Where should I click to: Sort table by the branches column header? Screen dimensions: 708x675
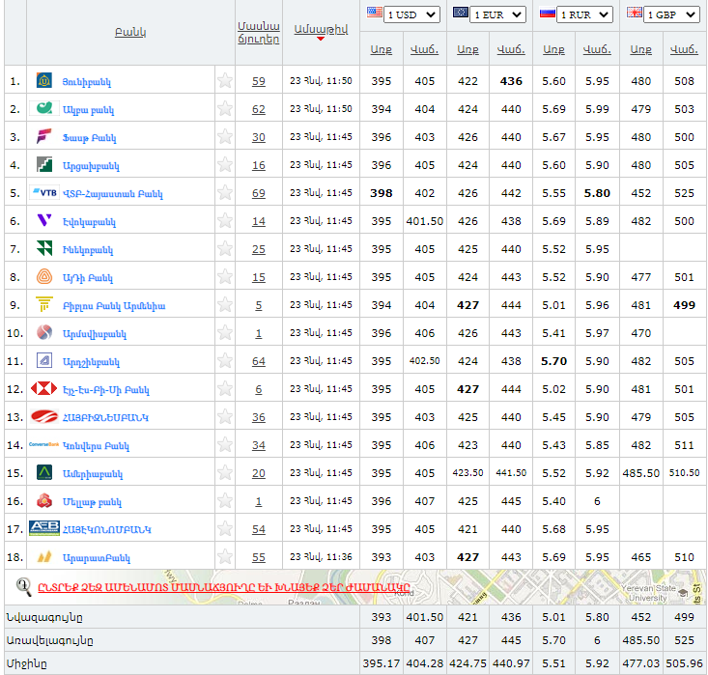(x=258, y=33)
